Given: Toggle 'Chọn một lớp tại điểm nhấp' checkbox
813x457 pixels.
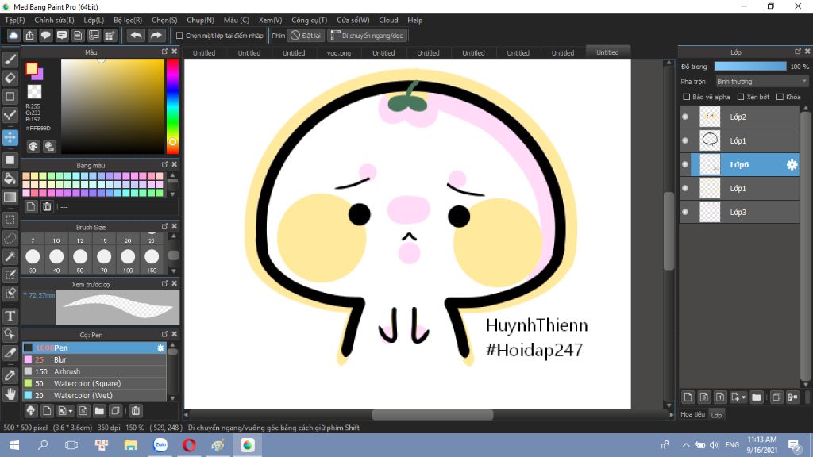Looking at the screenshot, I should coord(179,36).
